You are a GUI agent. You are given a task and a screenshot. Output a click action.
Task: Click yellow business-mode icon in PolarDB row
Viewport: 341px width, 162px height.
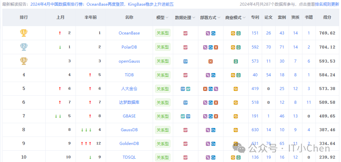tap(233, 47)
